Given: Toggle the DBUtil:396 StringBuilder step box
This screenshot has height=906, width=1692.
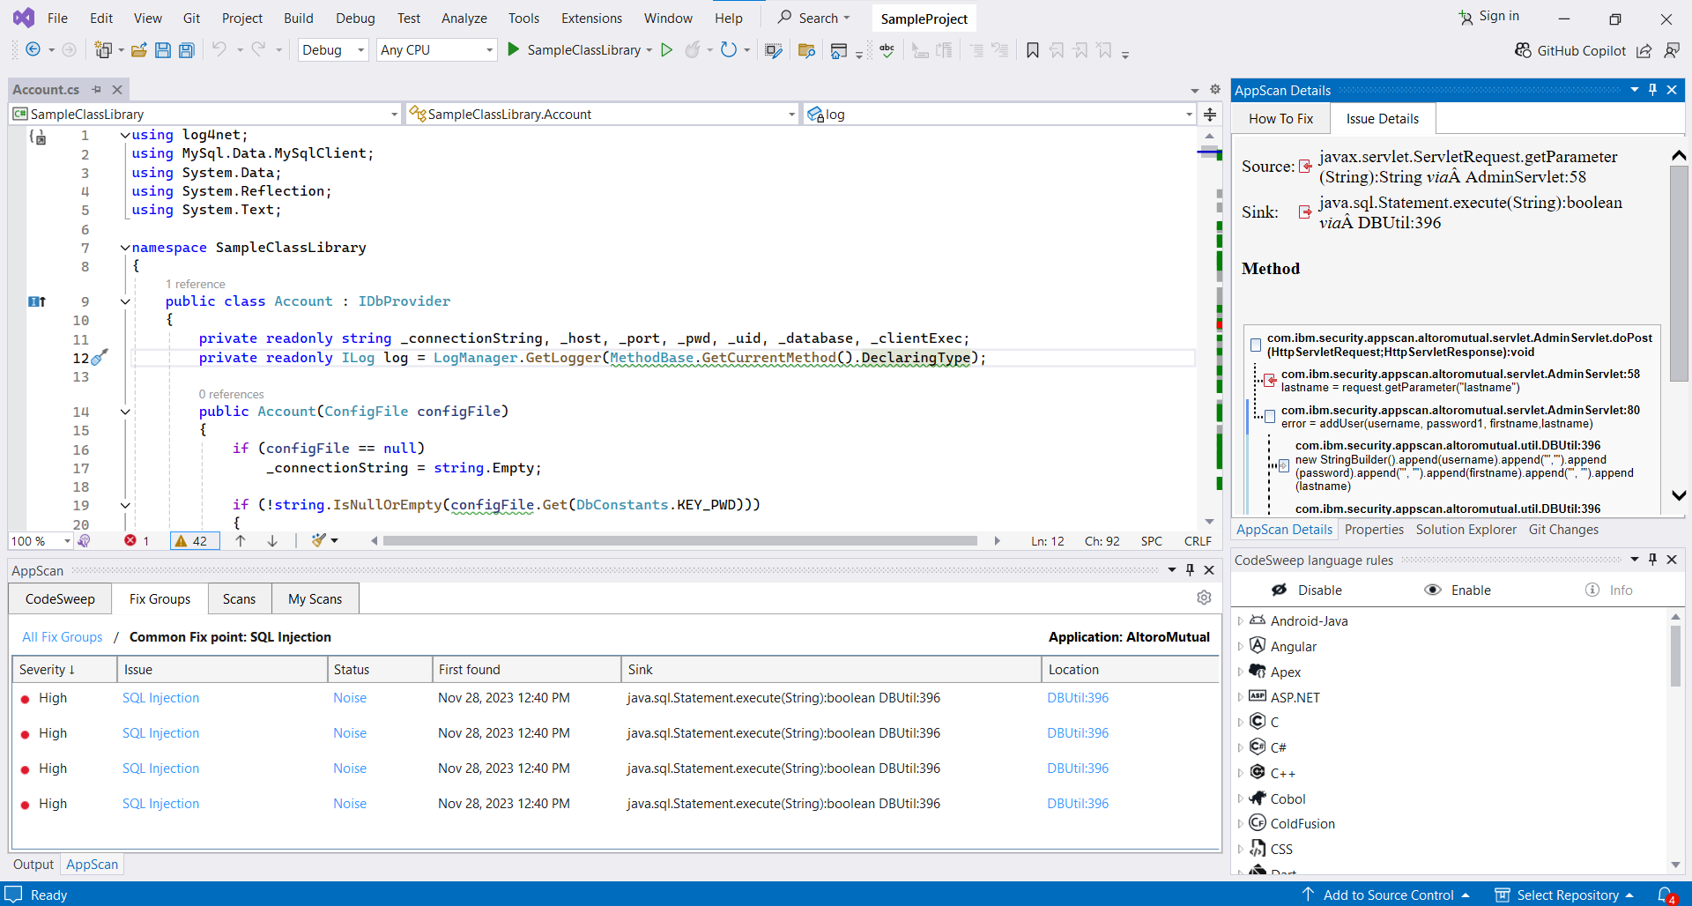Looking at the screenshot, I should [1284, 465].
